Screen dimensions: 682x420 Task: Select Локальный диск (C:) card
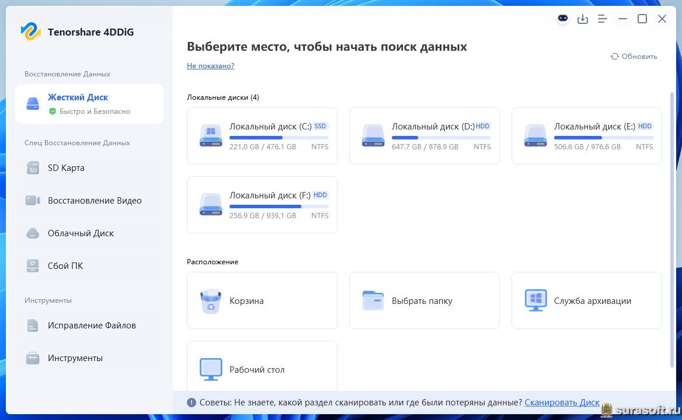click(262, 136)
